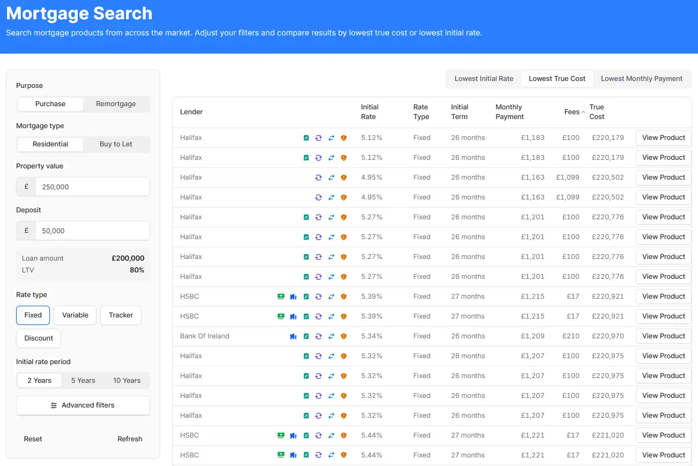Set the initial rate period to 2 Years
This screenshot has width=698, height=466.
(40, 381)
